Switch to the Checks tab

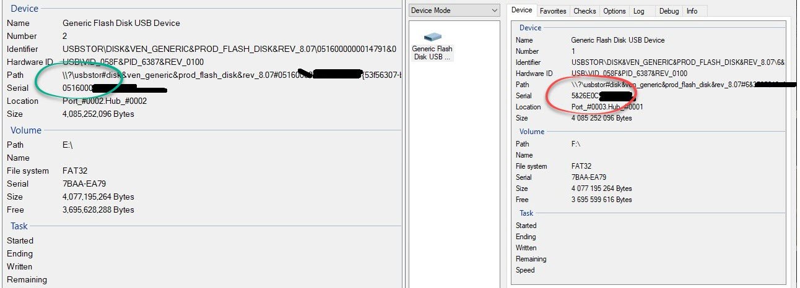tap(585, 11)
